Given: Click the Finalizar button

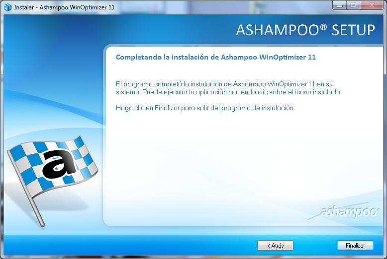Looking at the screenshot, I should tap(355, 245).
